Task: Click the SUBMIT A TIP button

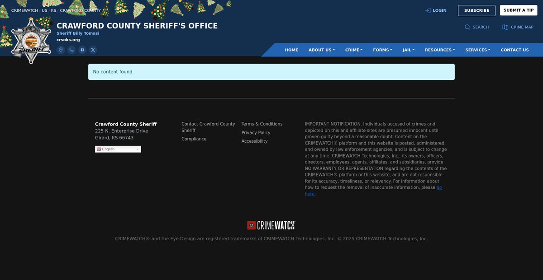Action: (x=519, y=10)
